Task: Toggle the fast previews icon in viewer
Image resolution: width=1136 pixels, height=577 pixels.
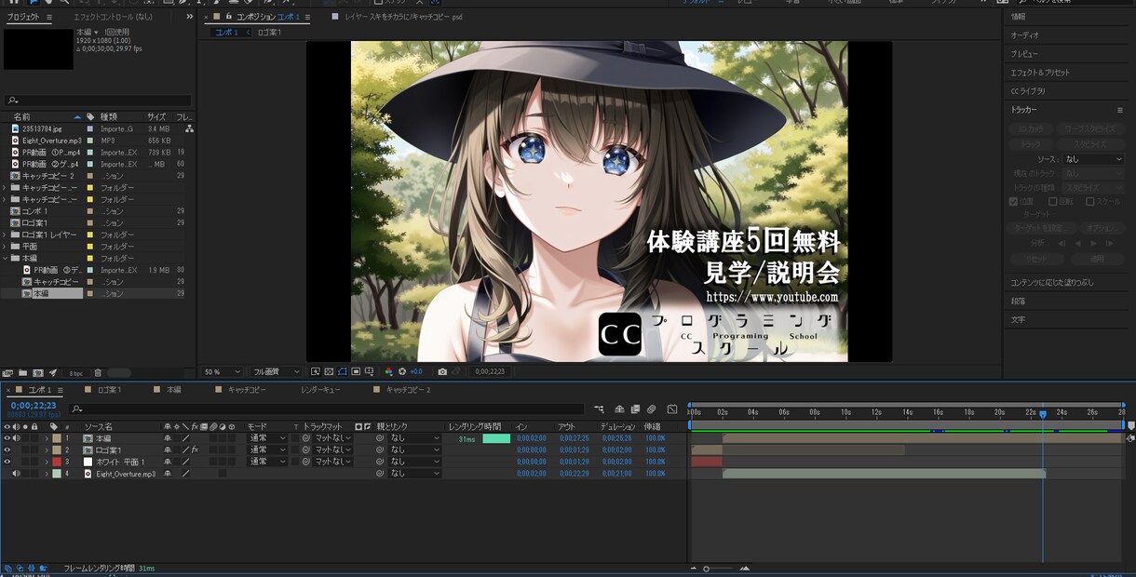Action: pyautogui.click(x=315, y=371)
